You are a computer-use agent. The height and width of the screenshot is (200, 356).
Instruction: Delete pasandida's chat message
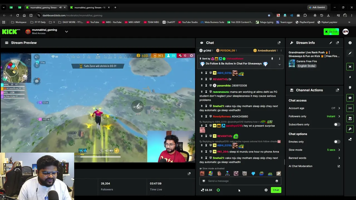(202, 86)
